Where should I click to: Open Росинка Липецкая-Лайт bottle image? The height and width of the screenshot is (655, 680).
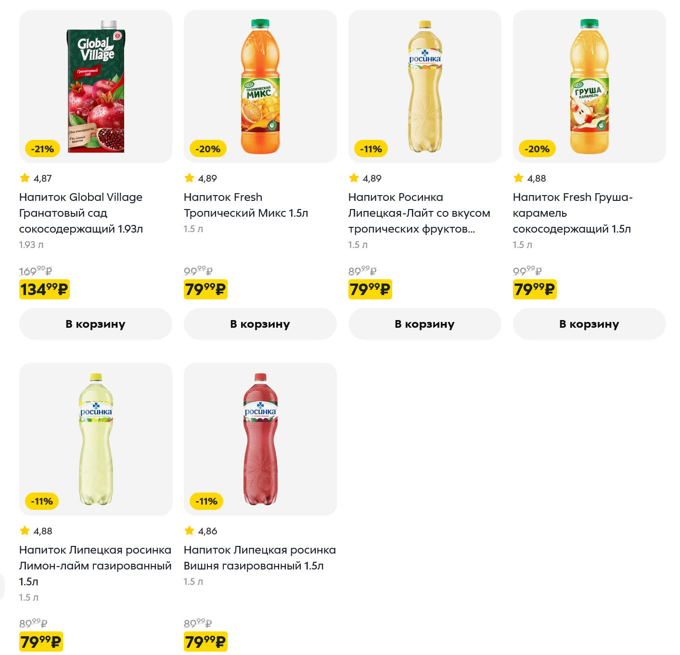pyautogui.click(x=425, y=87)
